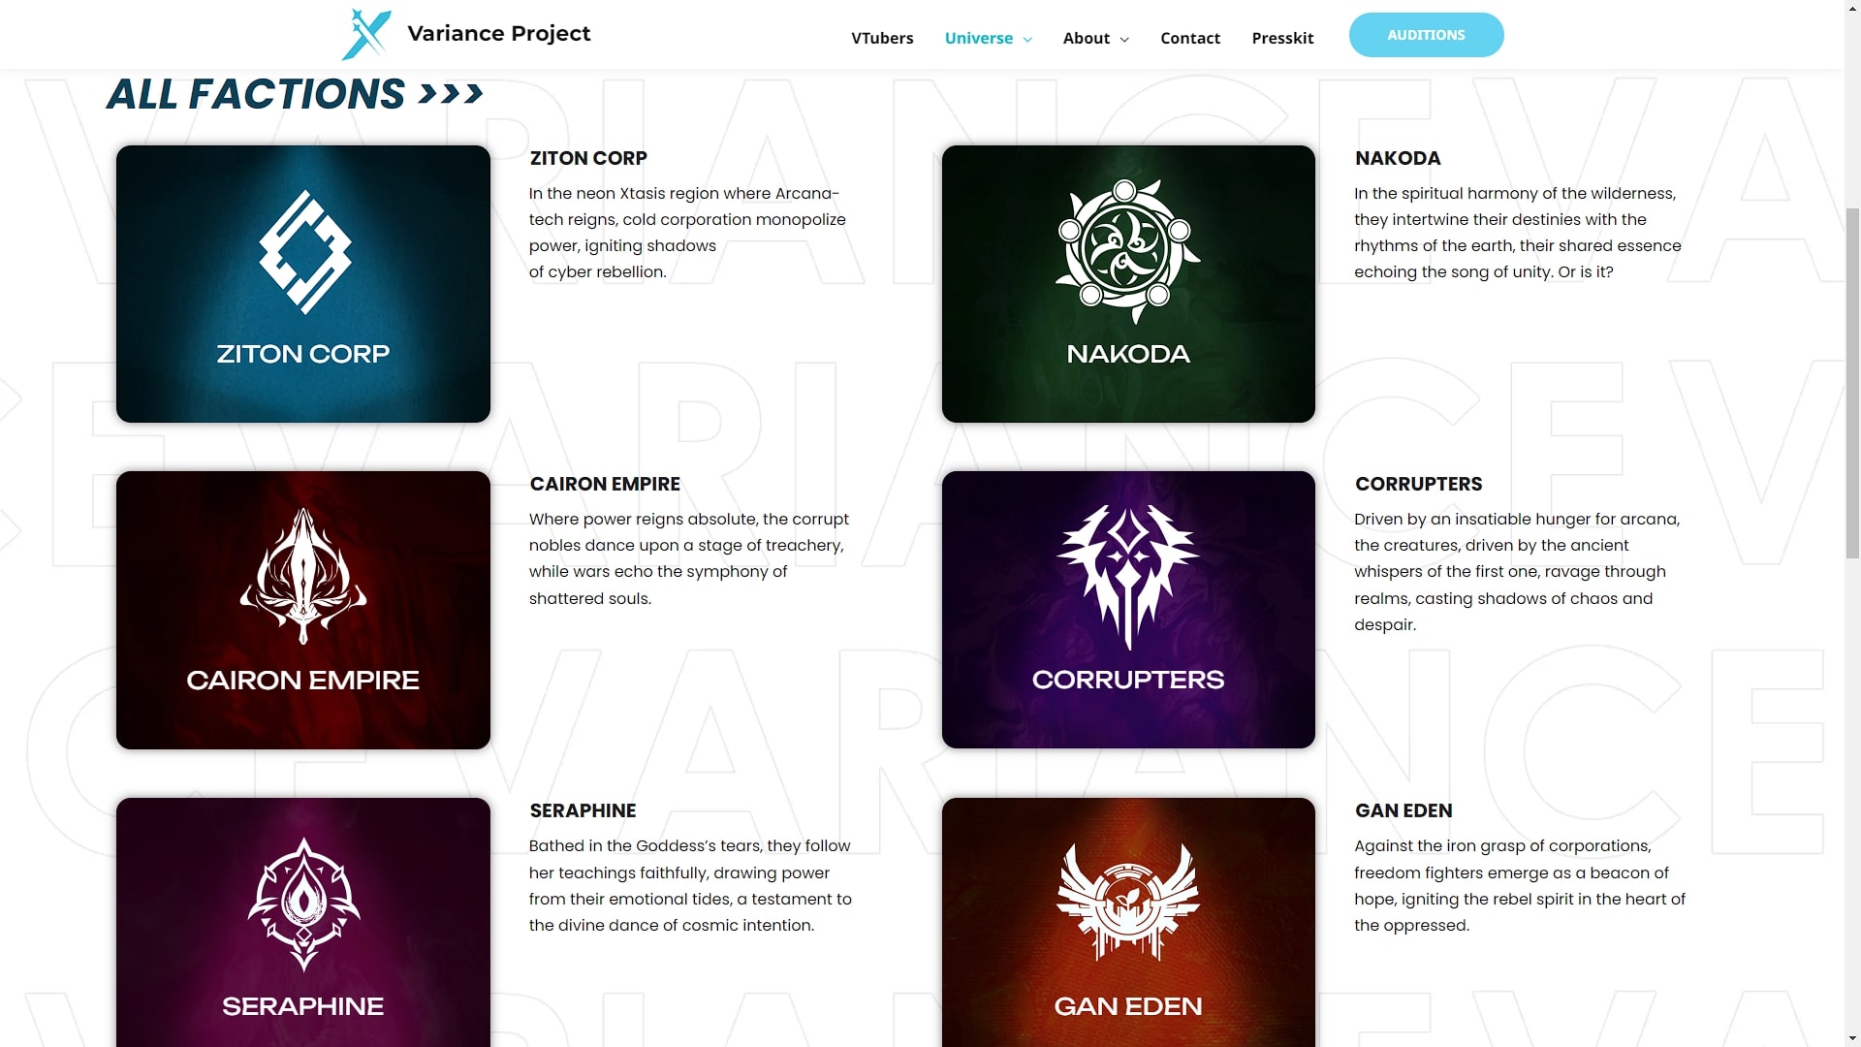Click the scrollbar down arrow

pyautogui.click(x=1852, y=1038)
